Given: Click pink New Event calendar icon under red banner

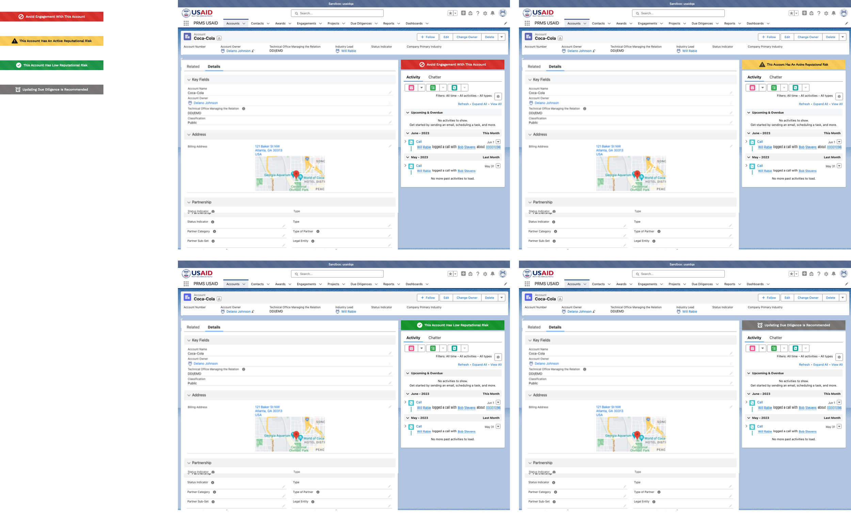Looking at the screenshot, I should click(x=411, y=88).
